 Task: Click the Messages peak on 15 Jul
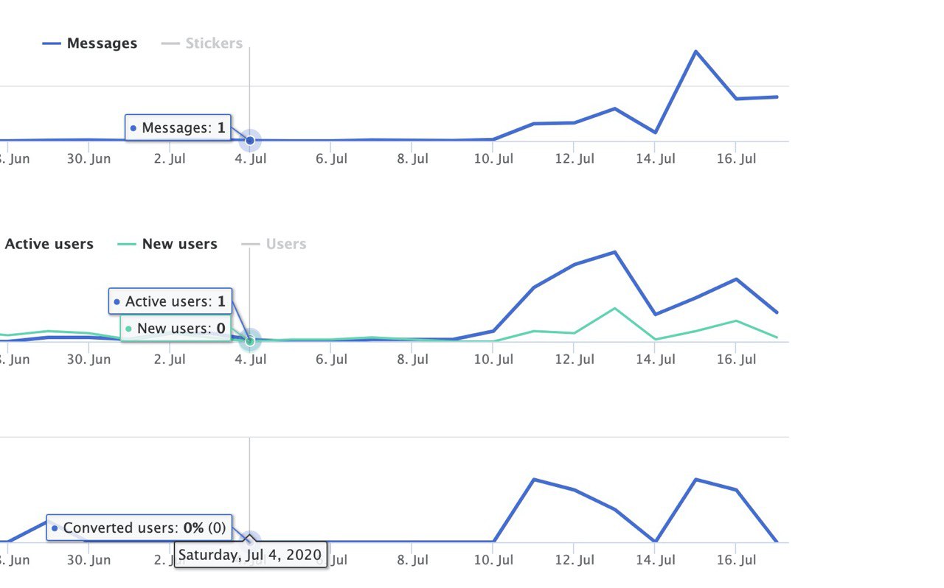(x=695, y=51)
